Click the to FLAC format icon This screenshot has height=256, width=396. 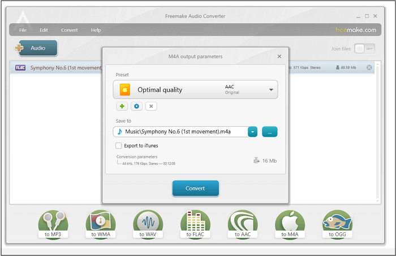pyautogui.click(x=195, y=224)
